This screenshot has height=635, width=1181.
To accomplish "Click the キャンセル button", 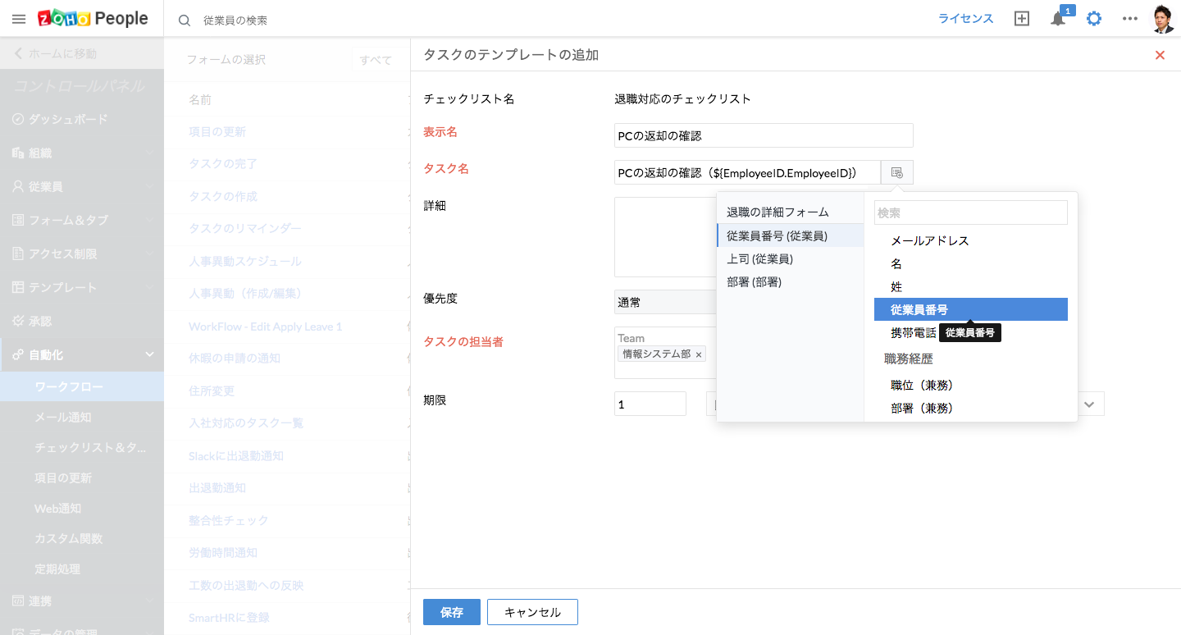I will [x=532, y=612].
